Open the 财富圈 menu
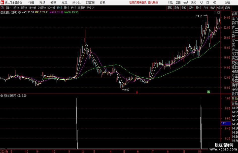Viewport: 238px width, 153px height. (90, 3)
